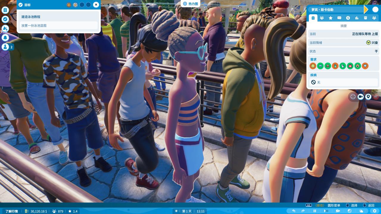Viewport: 381px width, 214px height.
Task: Select the hunger burger need icon
Action: click(328, 66)
